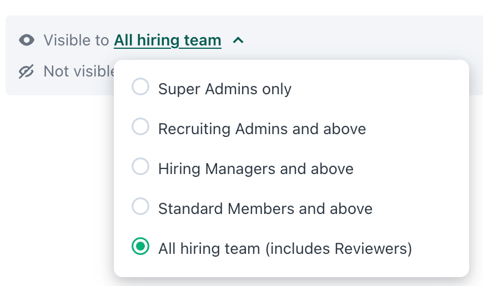Click the Hiring Managers and above label

pos(256,169)
